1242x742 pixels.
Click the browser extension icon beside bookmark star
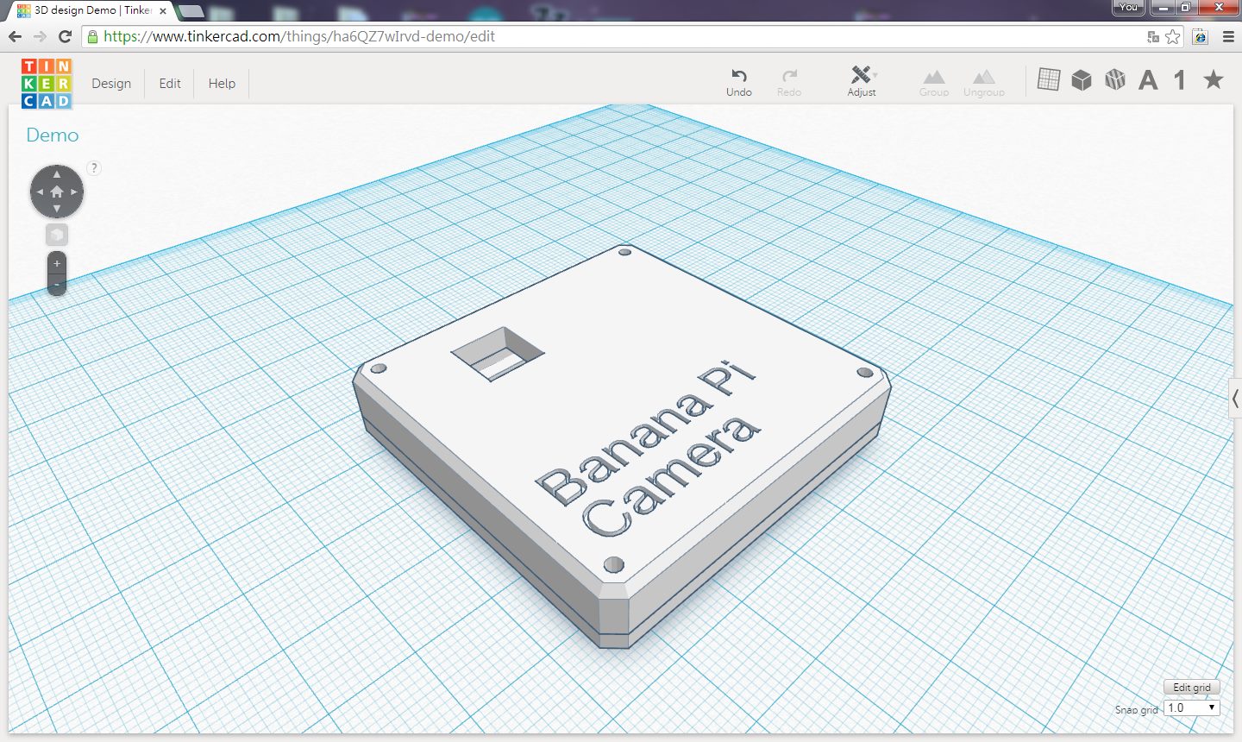point(1200,36)
